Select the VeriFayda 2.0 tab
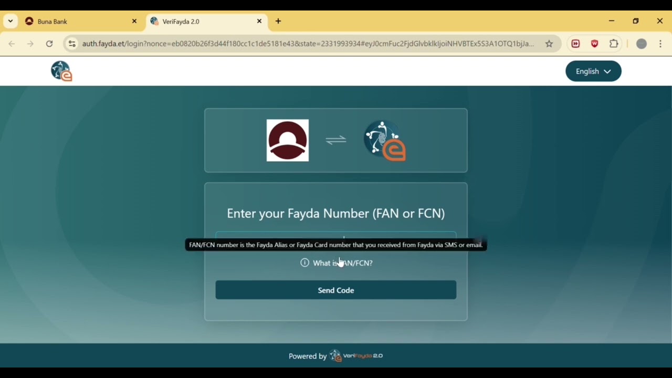This screenshot has width=672, height=378. pyautogui.click(x=206, y=22)
